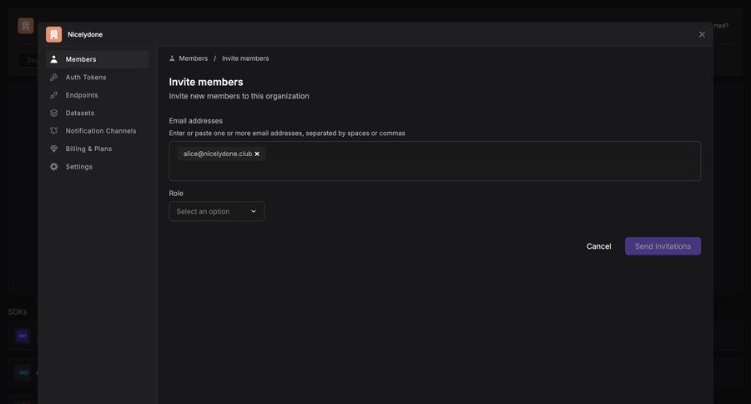Click the Invite members breadcrumb
The width and height of the screenshot is (751, 404).
[245, 58]
